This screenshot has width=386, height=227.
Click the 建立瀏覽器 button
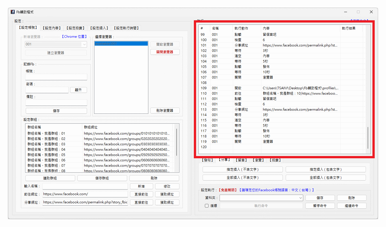pyautogui.click(x=56, y=53)
